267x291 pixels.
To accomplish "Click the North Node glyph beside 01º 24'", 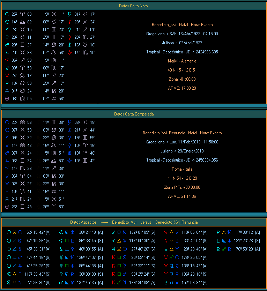I will coord(7,91).
